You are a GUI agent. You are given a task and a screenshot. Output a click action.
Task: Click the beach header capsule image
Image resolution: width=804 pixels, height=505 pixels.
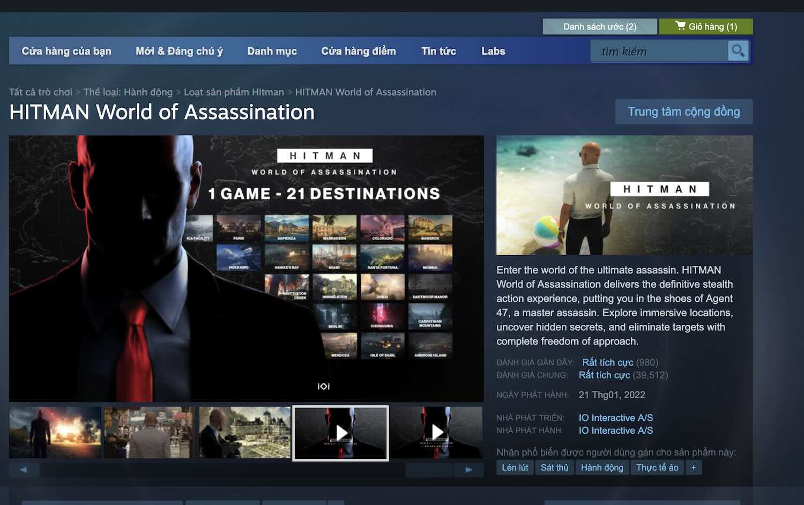pyautogui.click(x=624, y=195)
